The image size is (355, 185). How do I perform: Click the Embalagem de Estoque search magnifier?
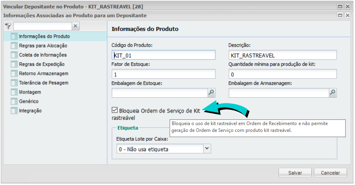pyautogui.click(x=211, y=93)
